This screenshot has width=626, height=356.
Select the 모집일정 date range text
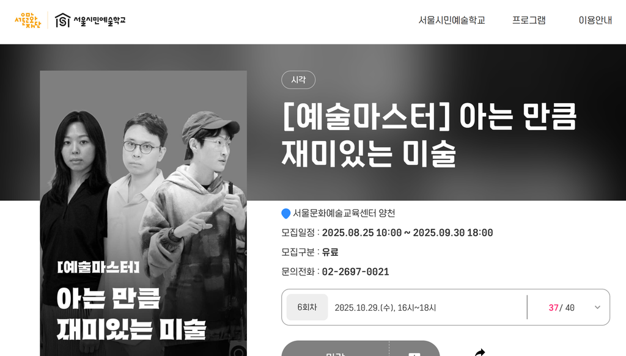coord(407,233)
